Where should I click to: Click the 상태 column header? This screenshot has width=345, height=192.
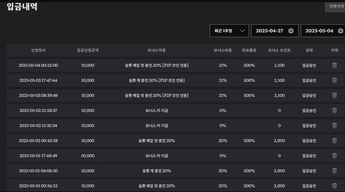tap(309, 51)
